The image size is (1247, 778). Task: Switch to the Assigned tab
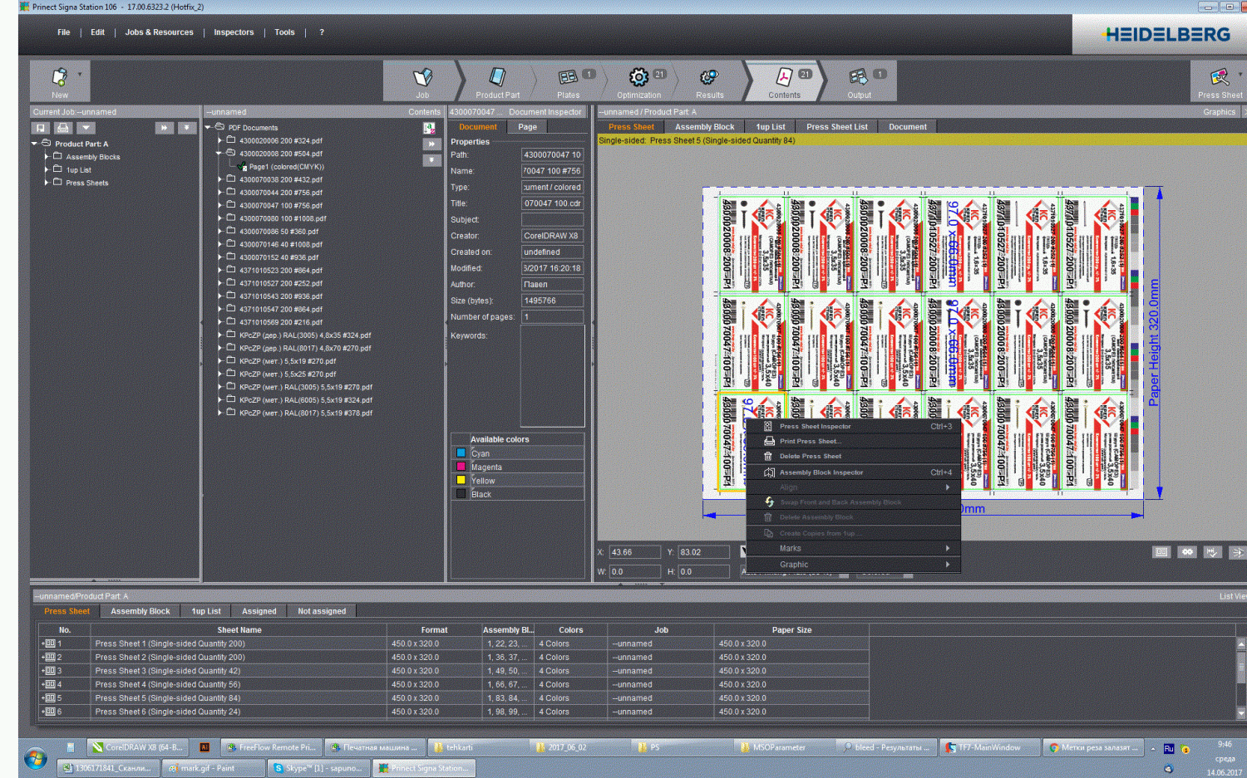(x=259, y=611)
